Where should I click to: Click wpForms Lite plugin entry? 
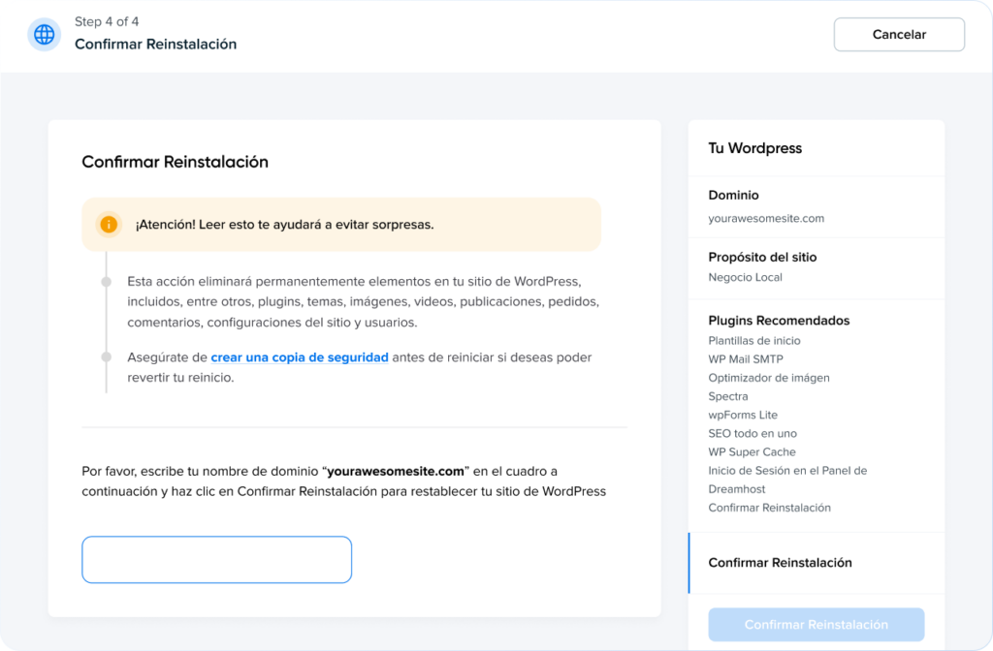click(743, 415)
